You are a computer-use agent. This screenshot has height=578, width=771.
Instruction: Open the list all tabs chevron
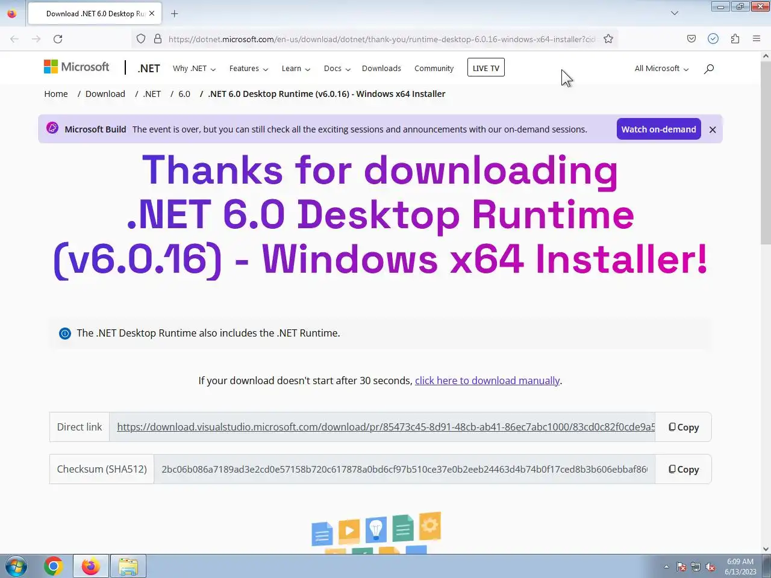pos(675,13)
